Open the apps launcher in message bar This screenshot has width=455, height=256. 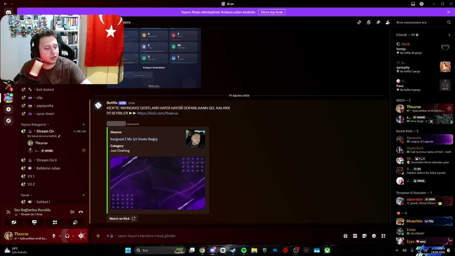[383, 236]
